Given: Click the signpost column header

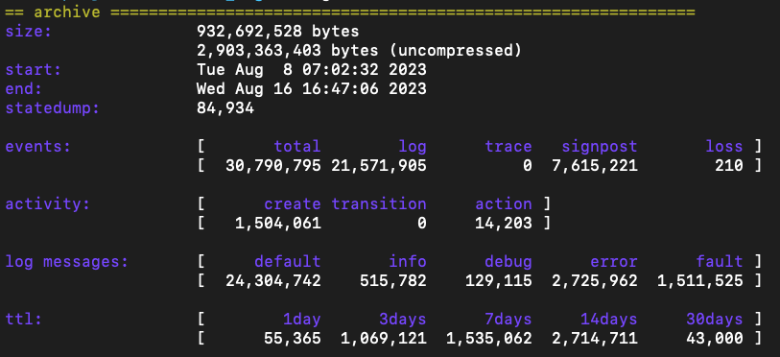Looking at the screenshot, I should click(x=600, y=147).
